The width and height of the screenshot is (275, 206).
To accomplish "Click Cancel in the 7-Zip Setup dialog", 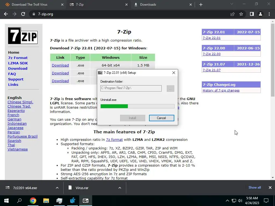I will click(161, 118).
